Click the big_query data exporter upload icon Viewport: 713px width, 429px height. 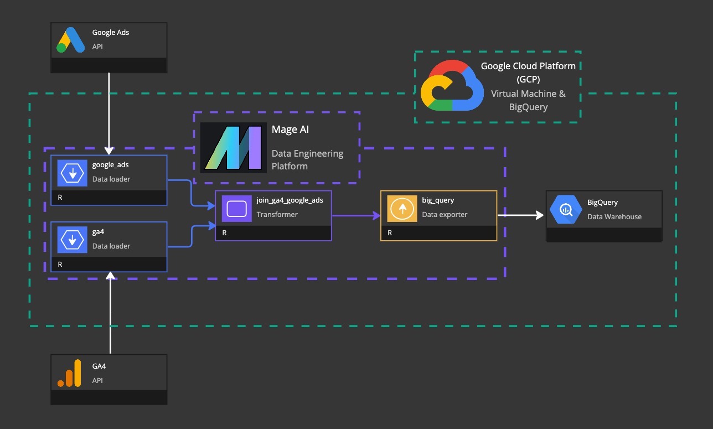point(402,209)
